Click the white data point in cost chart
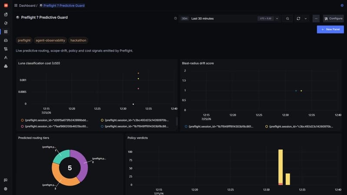This screenshot has width=347, height=195. pyautogui.click(x=133, y=104)
